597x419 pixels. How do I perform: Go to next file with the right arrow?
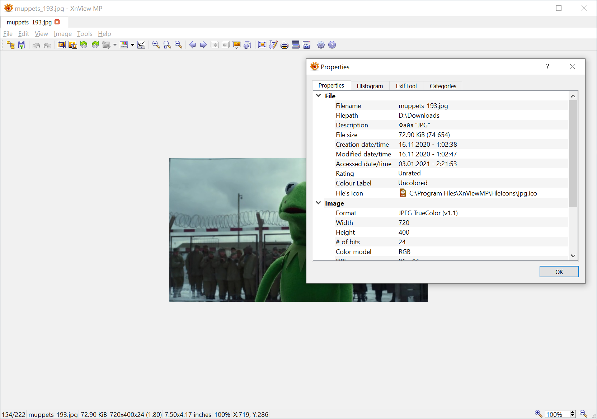(x=203, y=45)
